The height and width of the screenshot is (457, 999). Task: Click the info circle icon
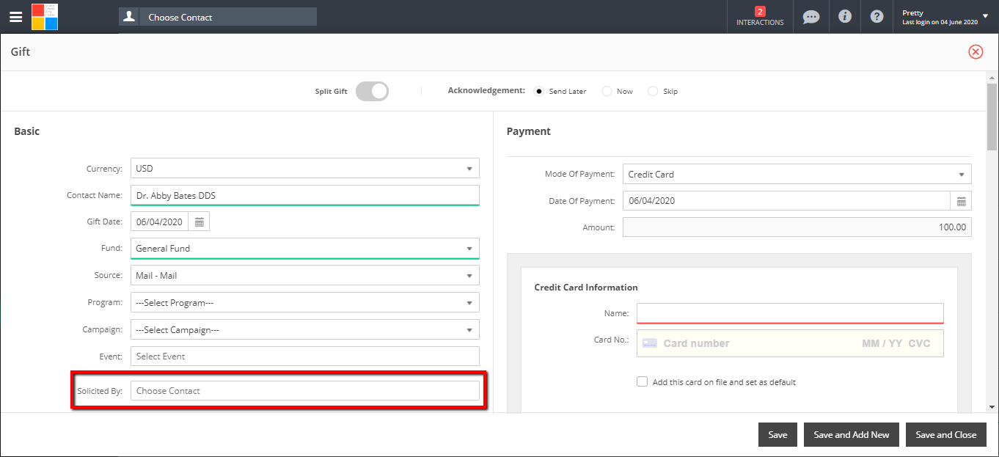click(845, 16)
